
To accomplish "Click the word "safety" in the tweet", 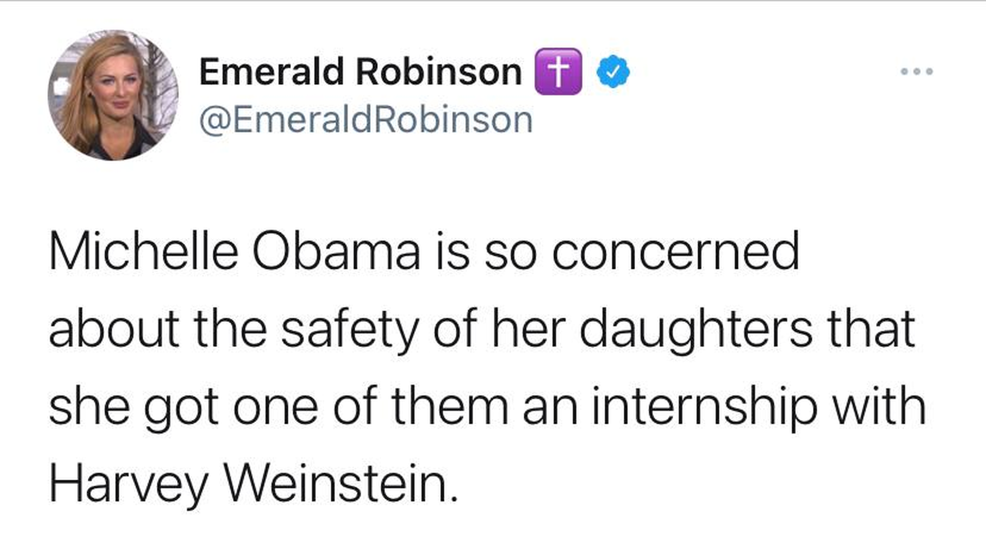I will (x=350, y=329).
